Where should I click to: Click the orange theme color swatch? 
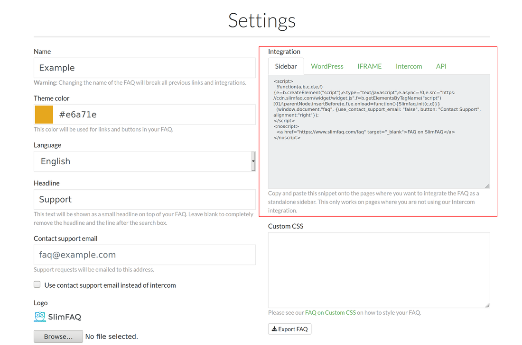point(44,115)
